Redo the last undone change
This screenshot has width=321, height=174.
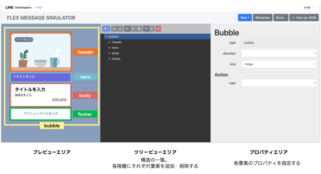point(152,29)
